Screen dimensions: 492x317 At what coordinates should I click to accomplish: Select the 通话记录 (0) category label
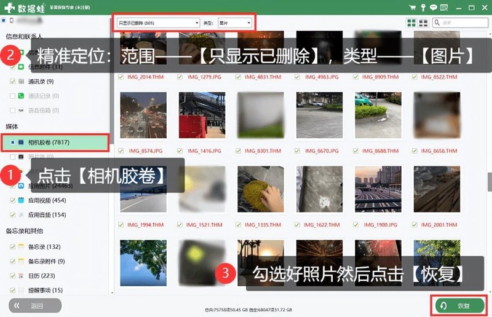44,96
